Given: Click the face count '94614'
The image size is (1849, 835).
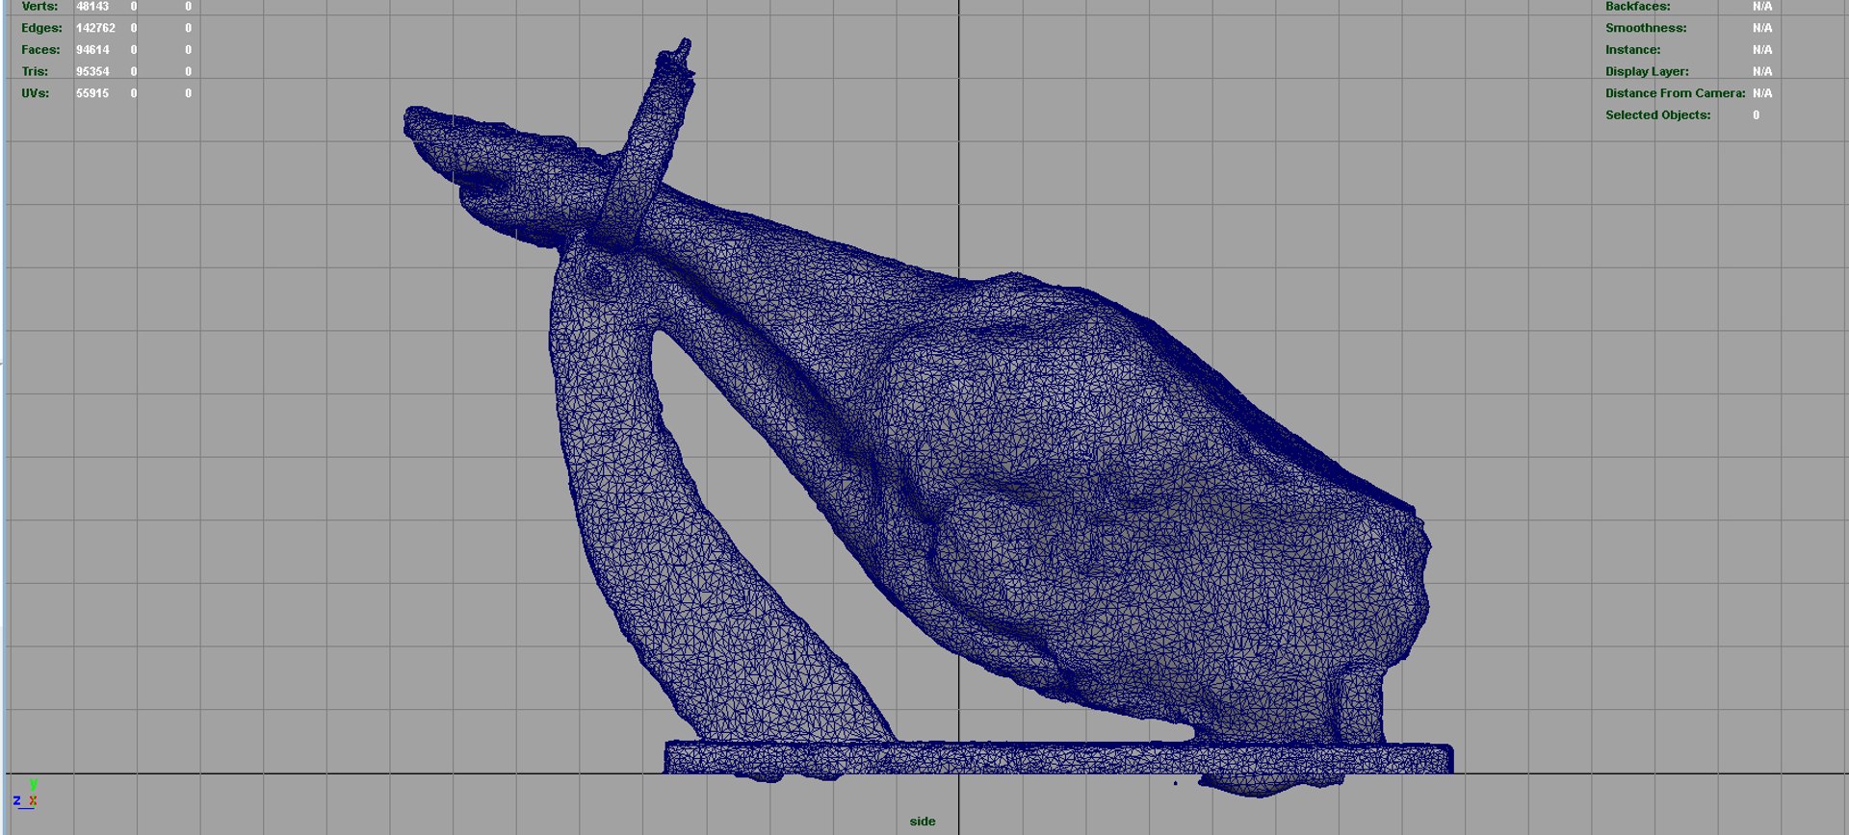Looking at the screenshot, I should (x=92, y=50).
